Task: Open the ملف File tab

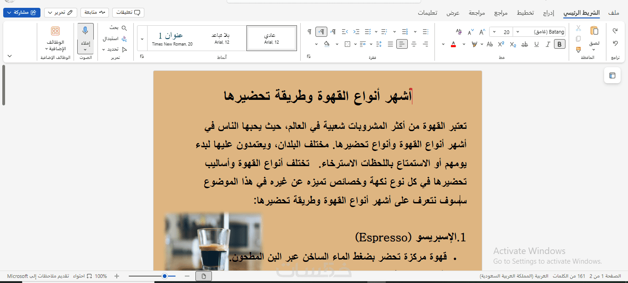Action: coord(613,12)
